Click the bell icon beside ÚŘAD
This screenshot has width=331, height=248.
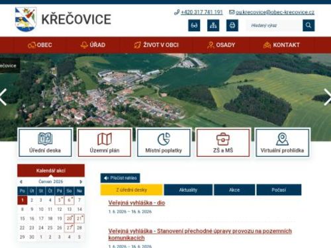(84, 45)
